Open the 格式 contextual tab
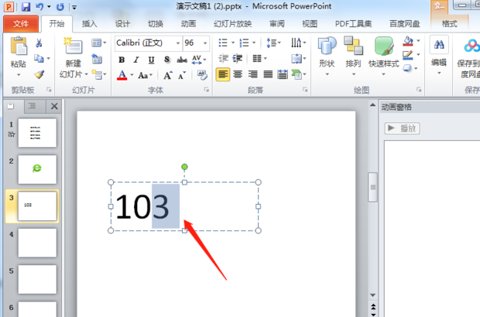 [x=449, y=24]
